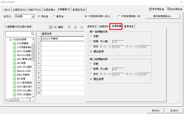Select 對稱 in 第二座標軸刻度

tap(91, 69)
